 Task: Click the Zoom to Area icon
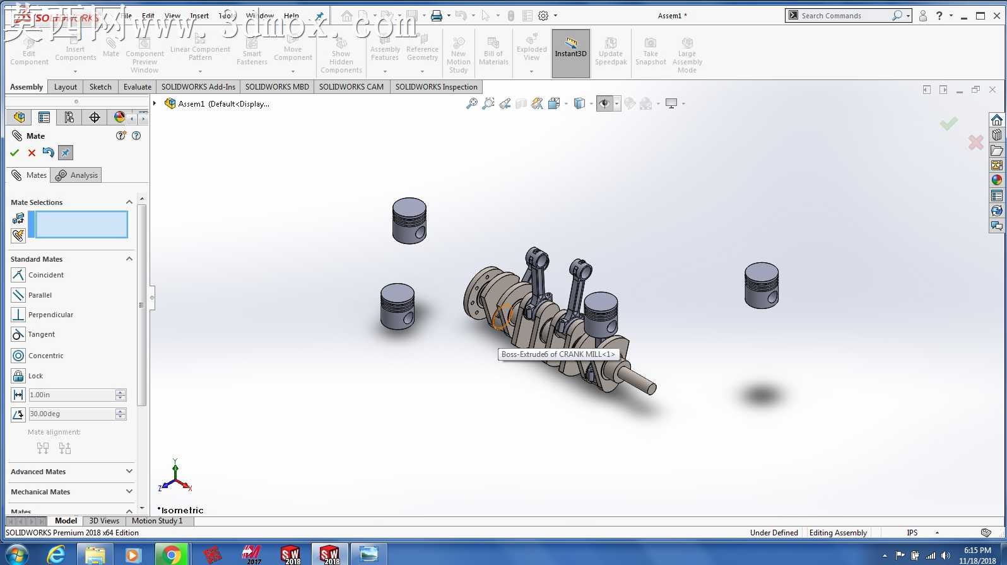click(x=488, y=103)
